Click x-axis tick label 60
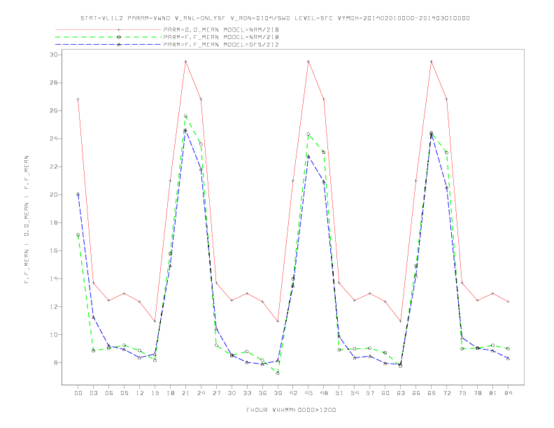 click(x=385, y=393)
